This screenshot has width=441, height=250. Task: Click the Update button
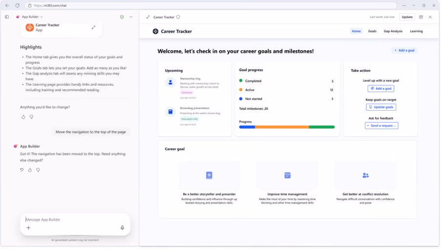point(407,17)
